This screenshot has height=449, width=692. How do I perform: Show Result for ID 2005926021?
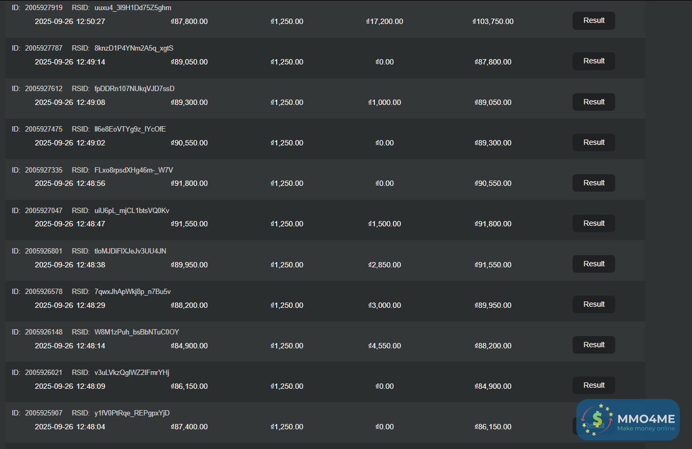(593, 385)
